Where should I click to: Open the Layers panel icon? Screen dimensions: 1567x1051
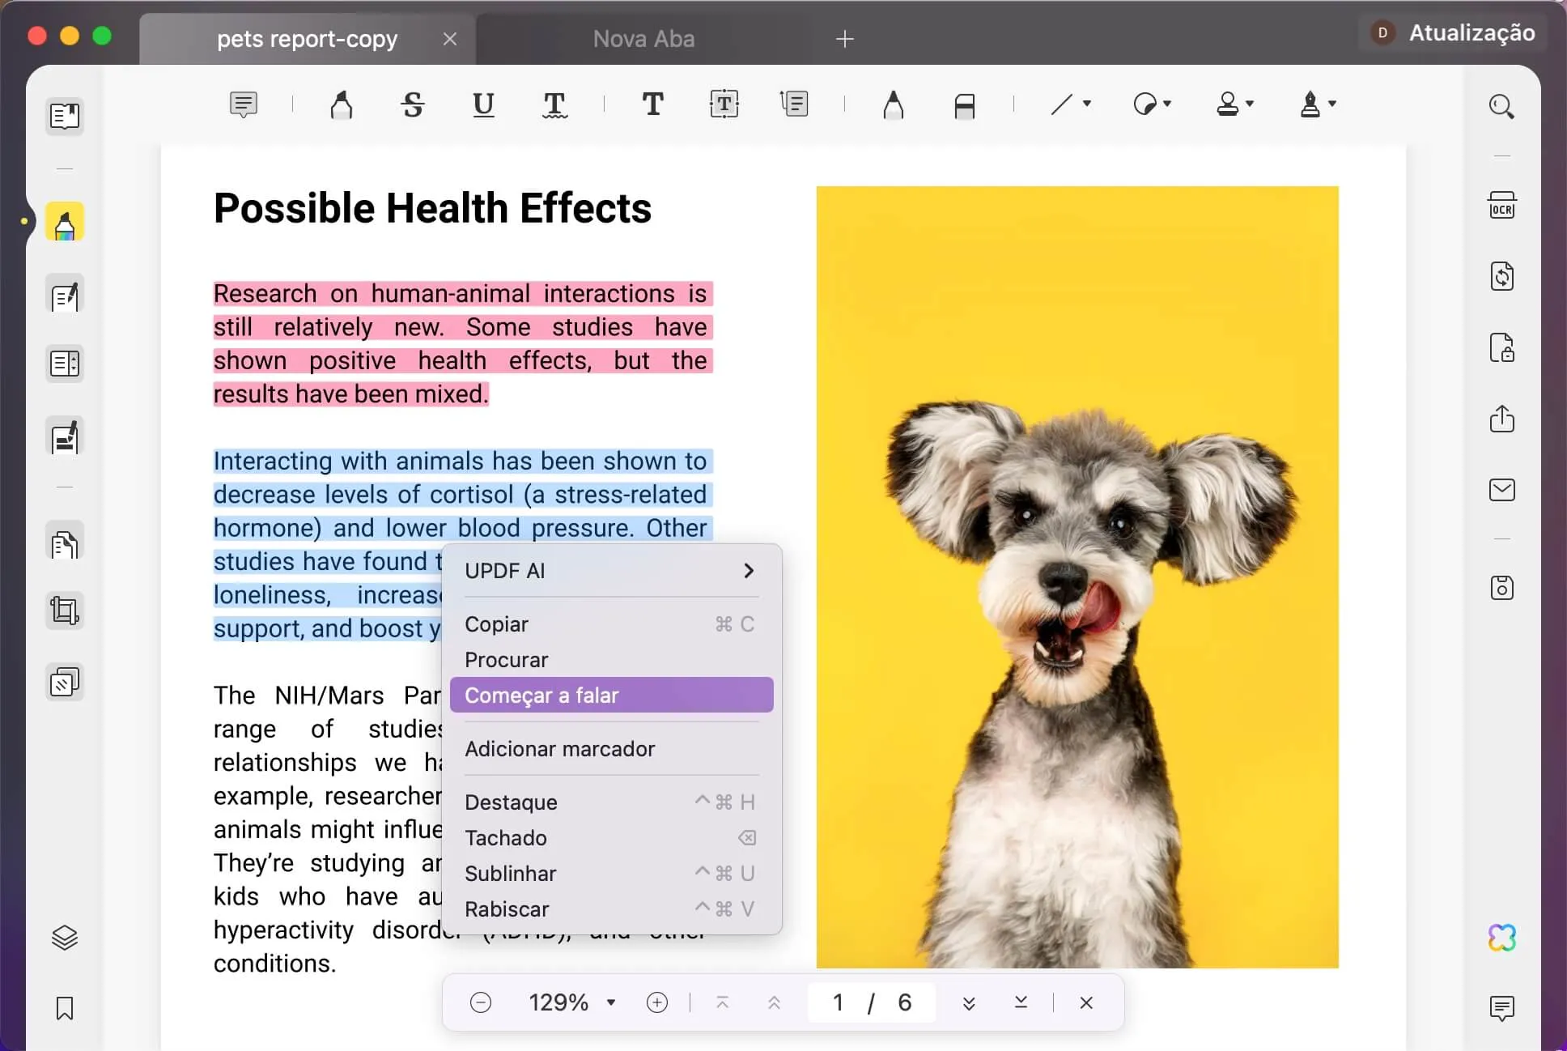[x=65, y=938]
